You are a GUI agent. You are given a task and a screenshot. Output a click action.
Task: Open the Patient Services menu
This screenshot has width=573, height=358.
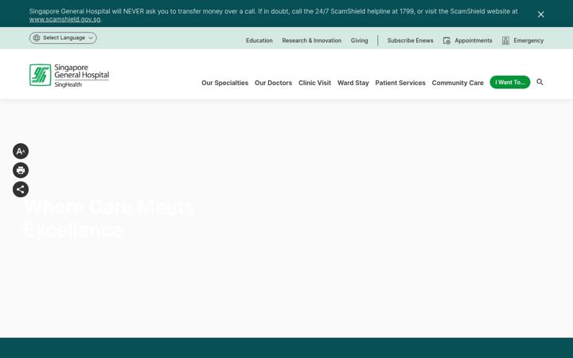point(400,83)
